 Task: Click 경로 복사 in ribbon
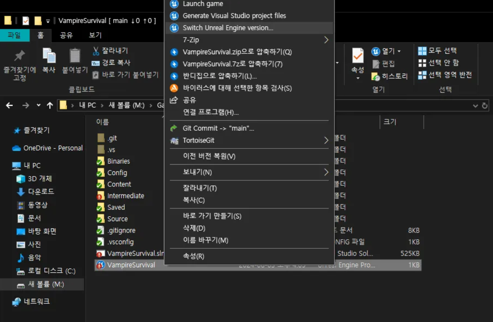(111, 63)
